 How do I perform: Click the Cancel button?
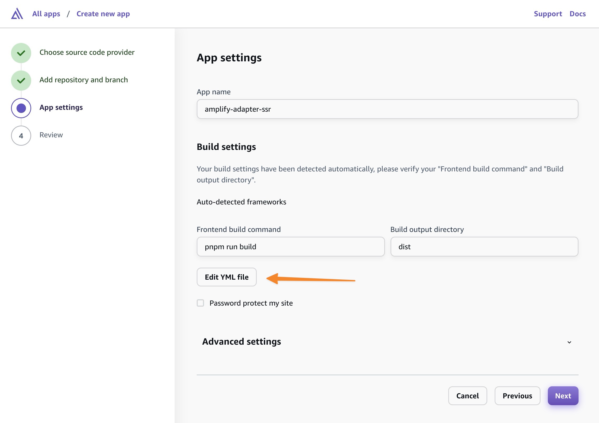(467, 396)
